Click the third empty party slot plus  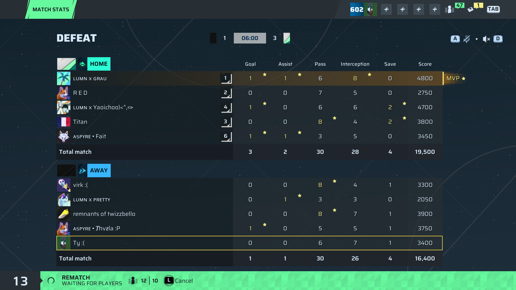click(419, 9)
